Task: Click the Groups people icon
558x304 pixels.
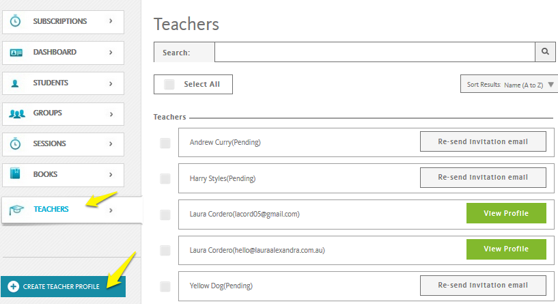Action: [16, 113]
